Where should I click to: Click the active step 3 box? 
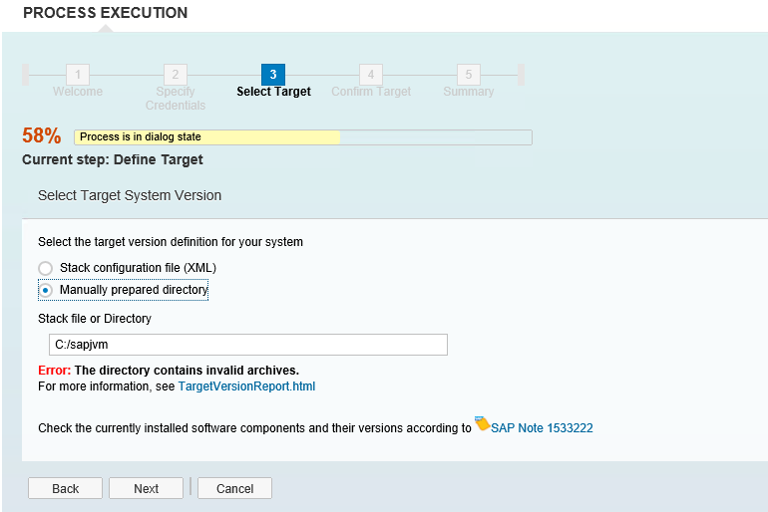coord(273,75)
